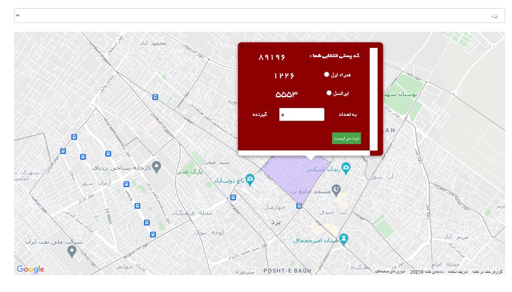
Task: Click the مسجد جامع یزد mosque marker
Action: [x=337, y=190]
